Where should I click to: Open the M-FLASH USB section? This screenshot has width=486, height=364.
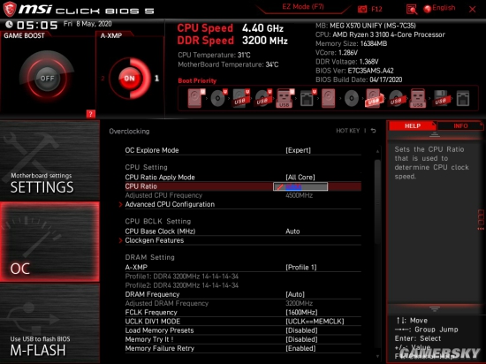(x=49, y=323)
